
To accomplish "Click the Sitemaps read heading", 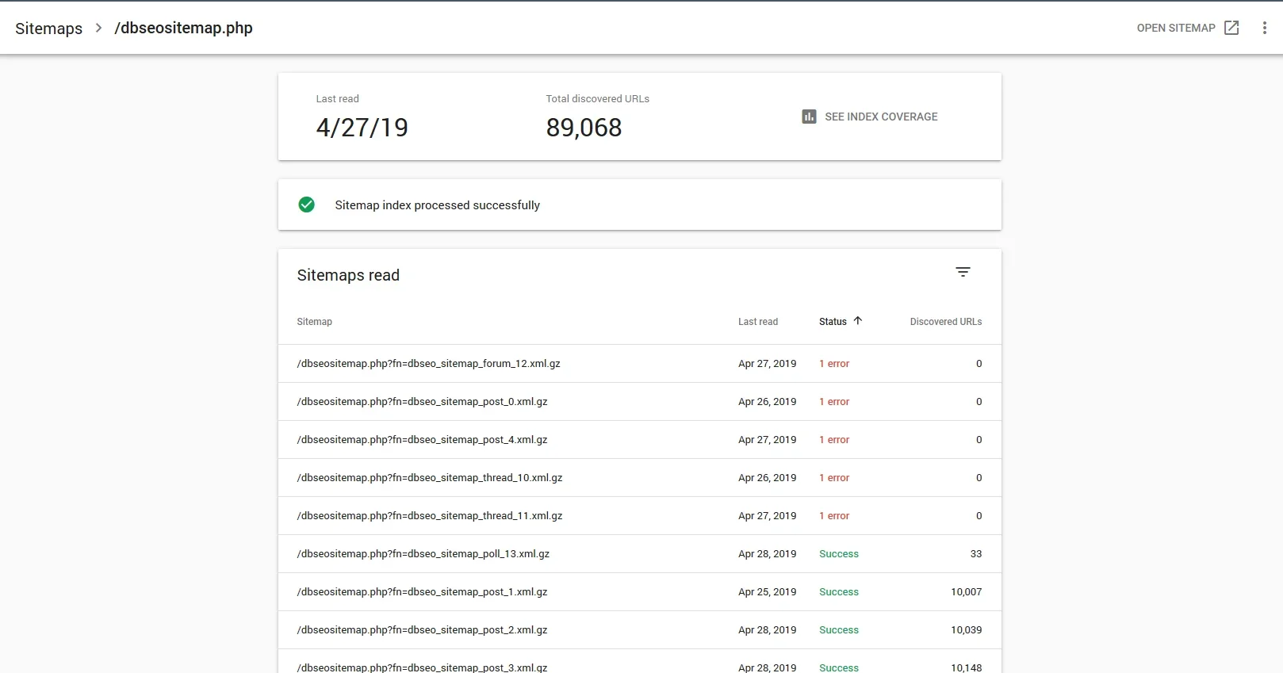I will (x=348, y=275).
